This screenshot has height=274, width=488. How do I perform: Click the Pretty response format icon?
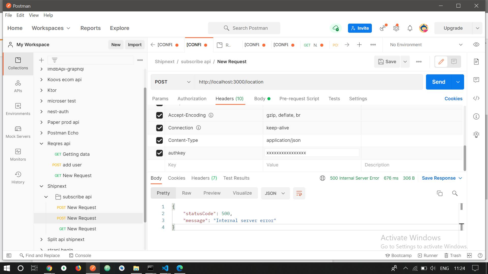(163, 193)
